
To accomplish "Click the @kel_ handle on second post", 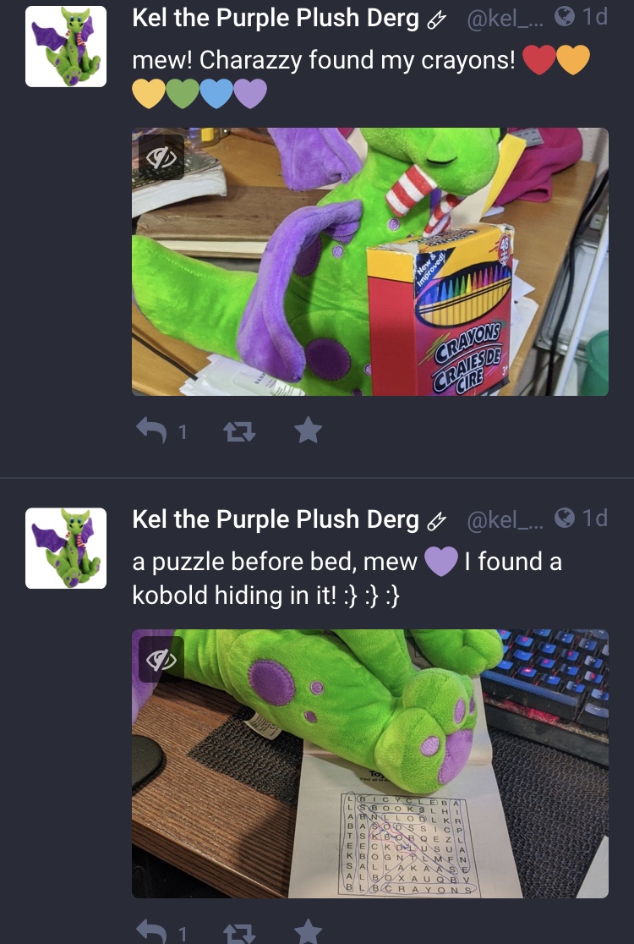I will [506, 519].
